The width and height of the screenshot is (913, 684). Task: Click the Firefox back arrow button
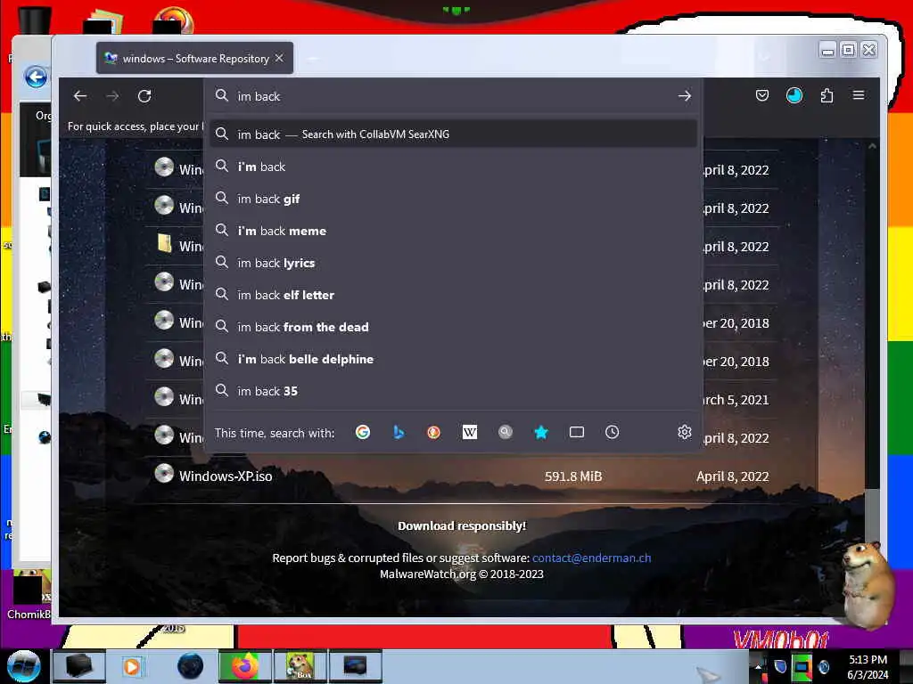tap(80, 96)
